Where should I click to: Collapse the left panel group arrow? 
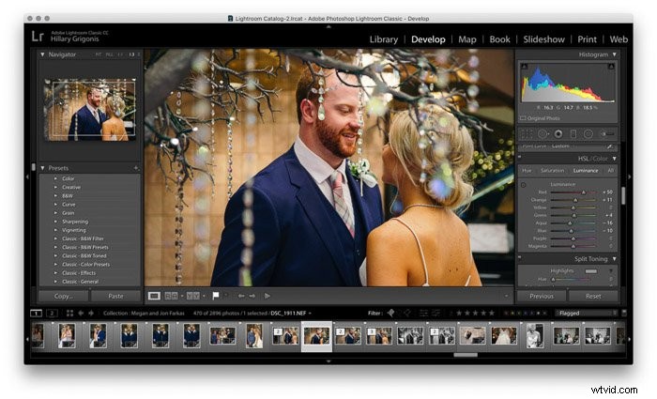point(27,177)
